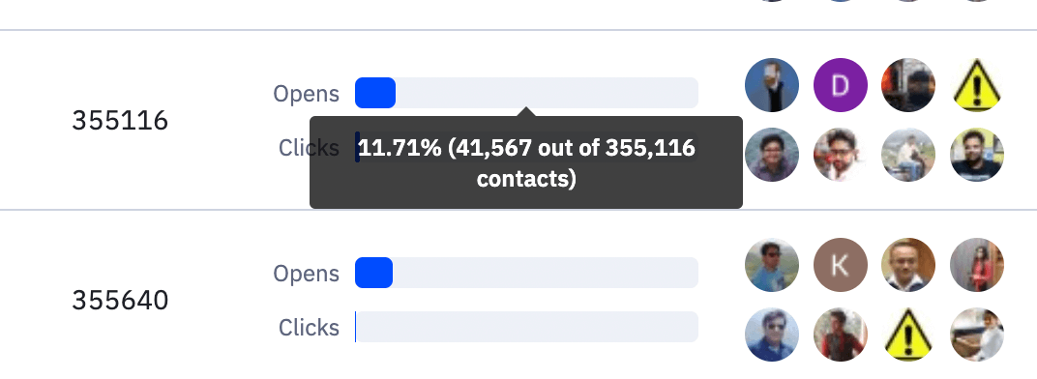
Task: Open the first avatar in the 355116 second row
Action: 772,155
